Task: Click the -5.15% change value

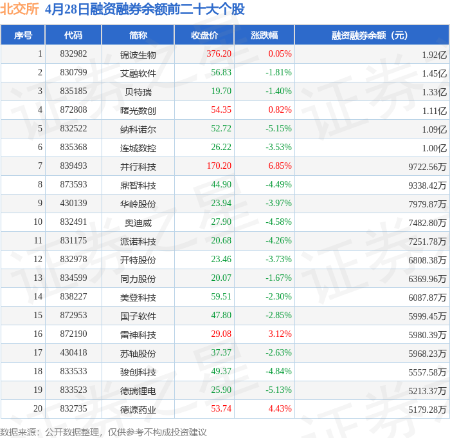Action: (x=278, y=129)
